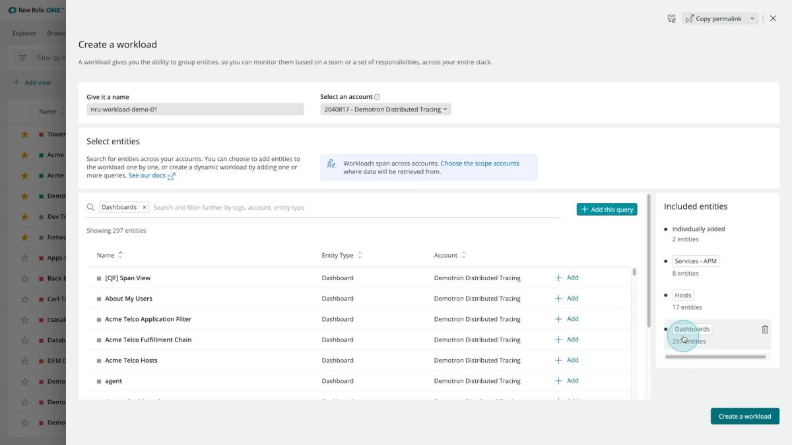Image resolution: width=792 pixels, height=445 pixels.
Task: Follow the Choose the scope accounts link
Action: [480, 163]
